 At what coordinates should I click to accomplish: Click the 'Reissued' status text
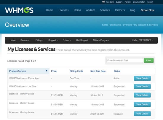(x=118, y=114)
